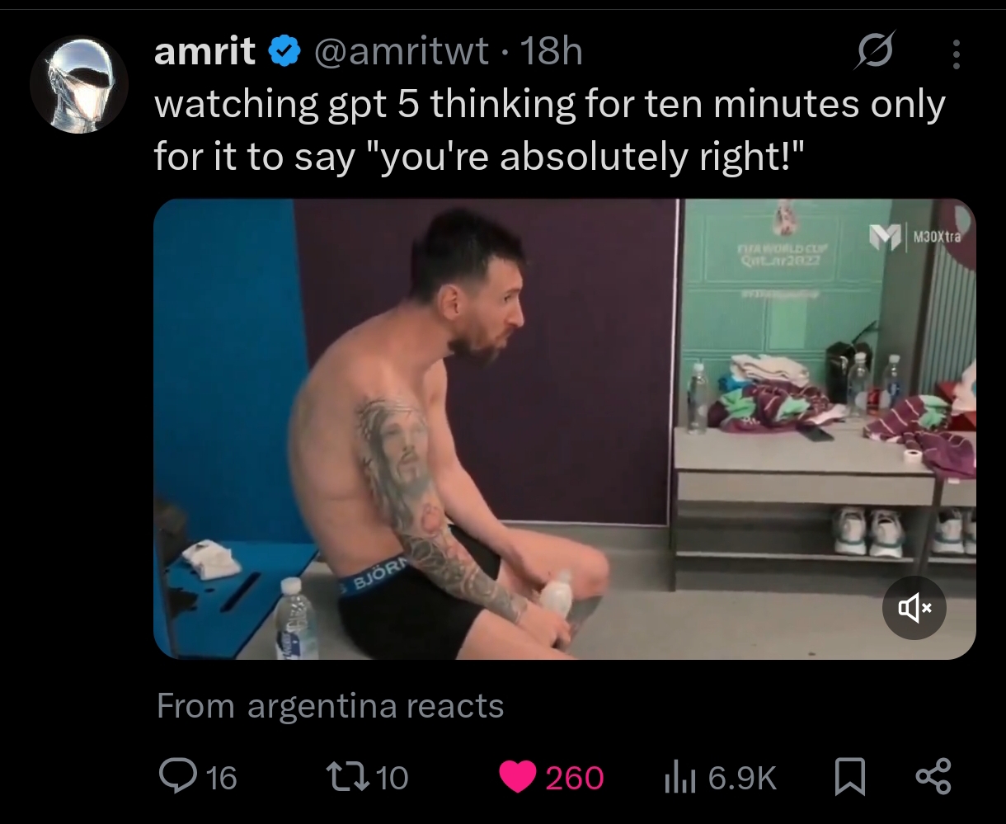Click the 260 likes count
The image size is (1006, 824).
point(575,778)
